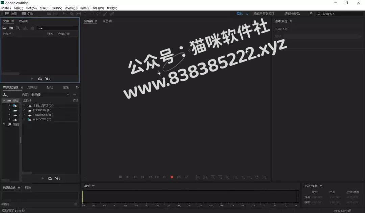Switch to the 效果组 (Effects Rack) tab
This screenshot has height=213, width=365.
pyautogui.click(x=32, y=87)
